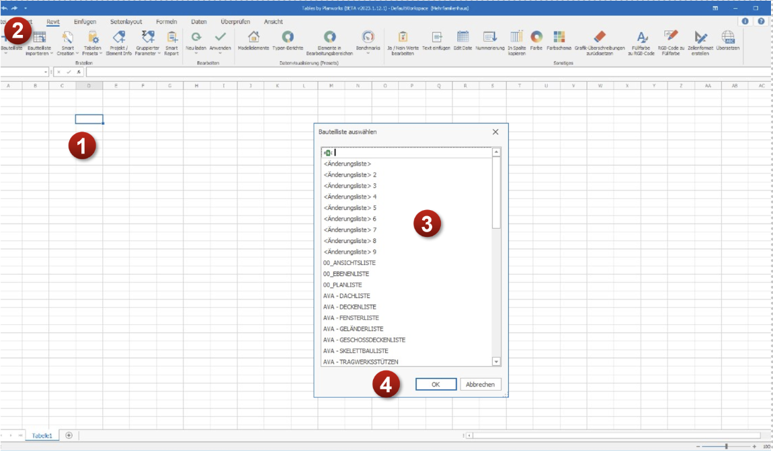Click Grafik-Überschreibungen zurücksetzen eraser icon

click(600, 37)
